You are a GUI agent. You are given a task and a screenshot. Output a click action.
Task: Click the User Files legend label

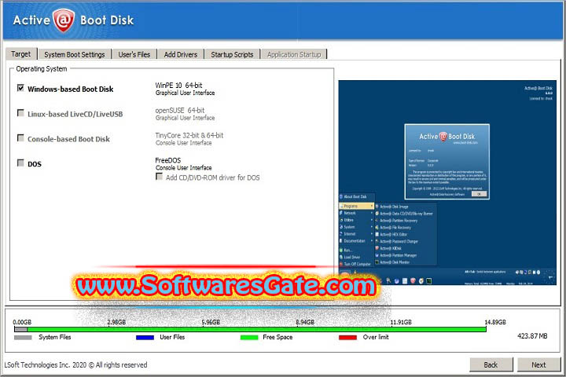[x=172, y=337]
